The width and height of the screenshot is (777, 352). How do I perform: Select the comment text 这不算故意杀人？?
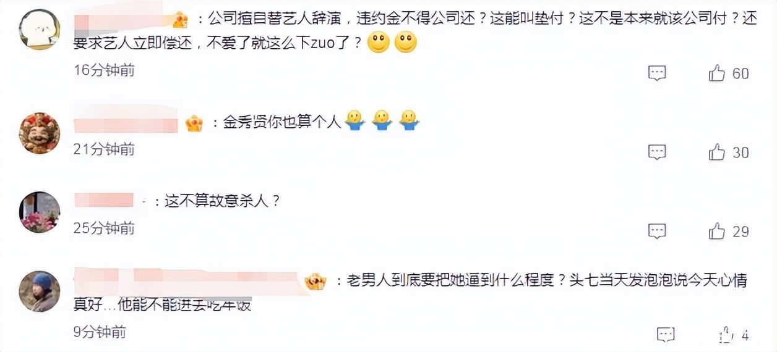click(x=223, y=201)
